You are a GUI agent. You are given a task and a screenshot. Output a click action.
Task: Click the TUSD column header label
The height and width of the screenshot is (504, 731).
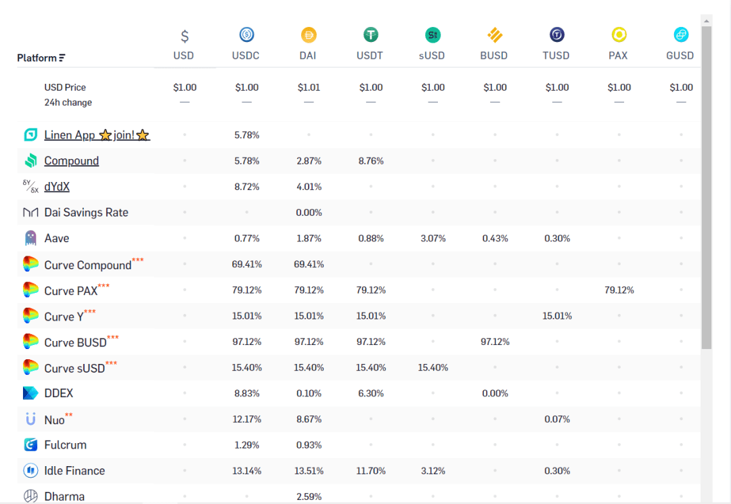556,55
